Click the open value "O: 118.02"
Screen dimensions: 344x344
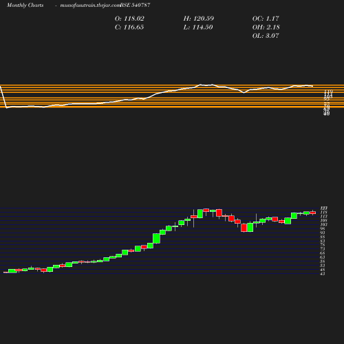click(x=129, y=19)
